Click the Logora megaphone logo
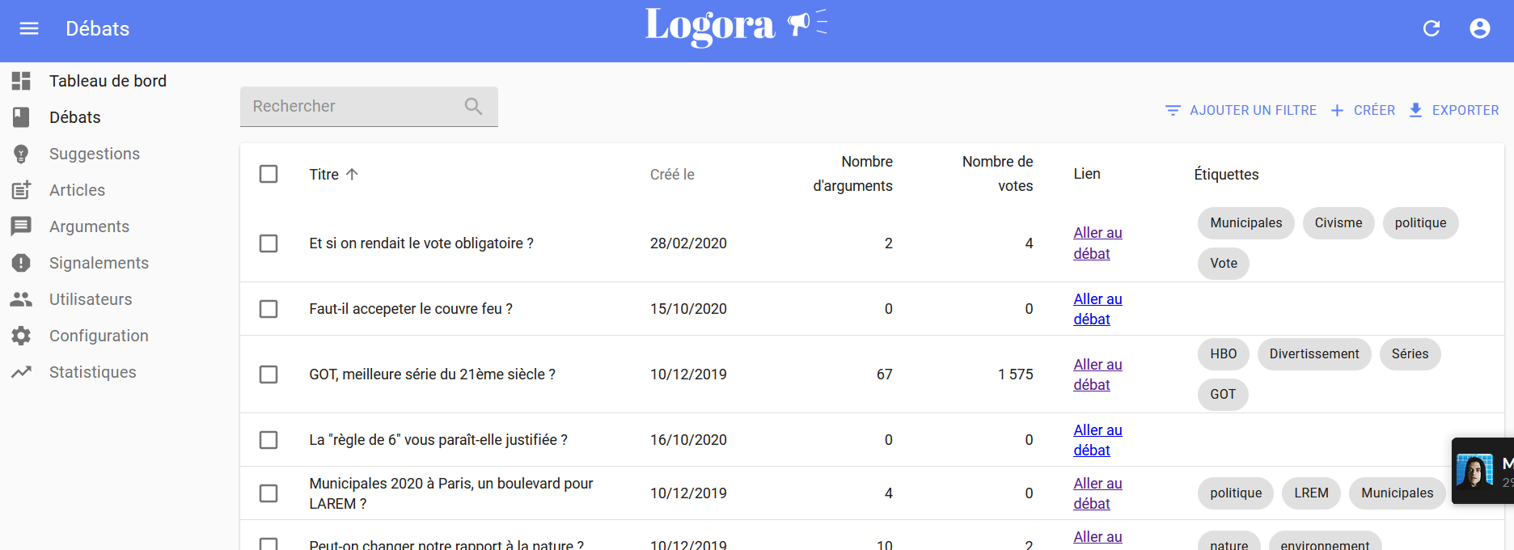 pos(736,27)
